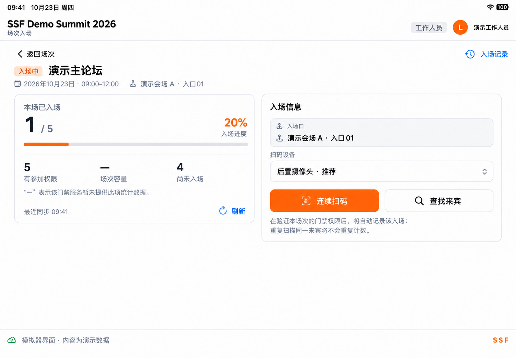Click the 本场已入场 label
This screenshot has width=516, height=358.
42,107
